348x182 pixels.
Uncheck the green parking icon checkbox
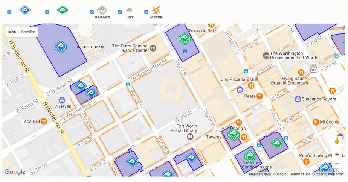47,12
